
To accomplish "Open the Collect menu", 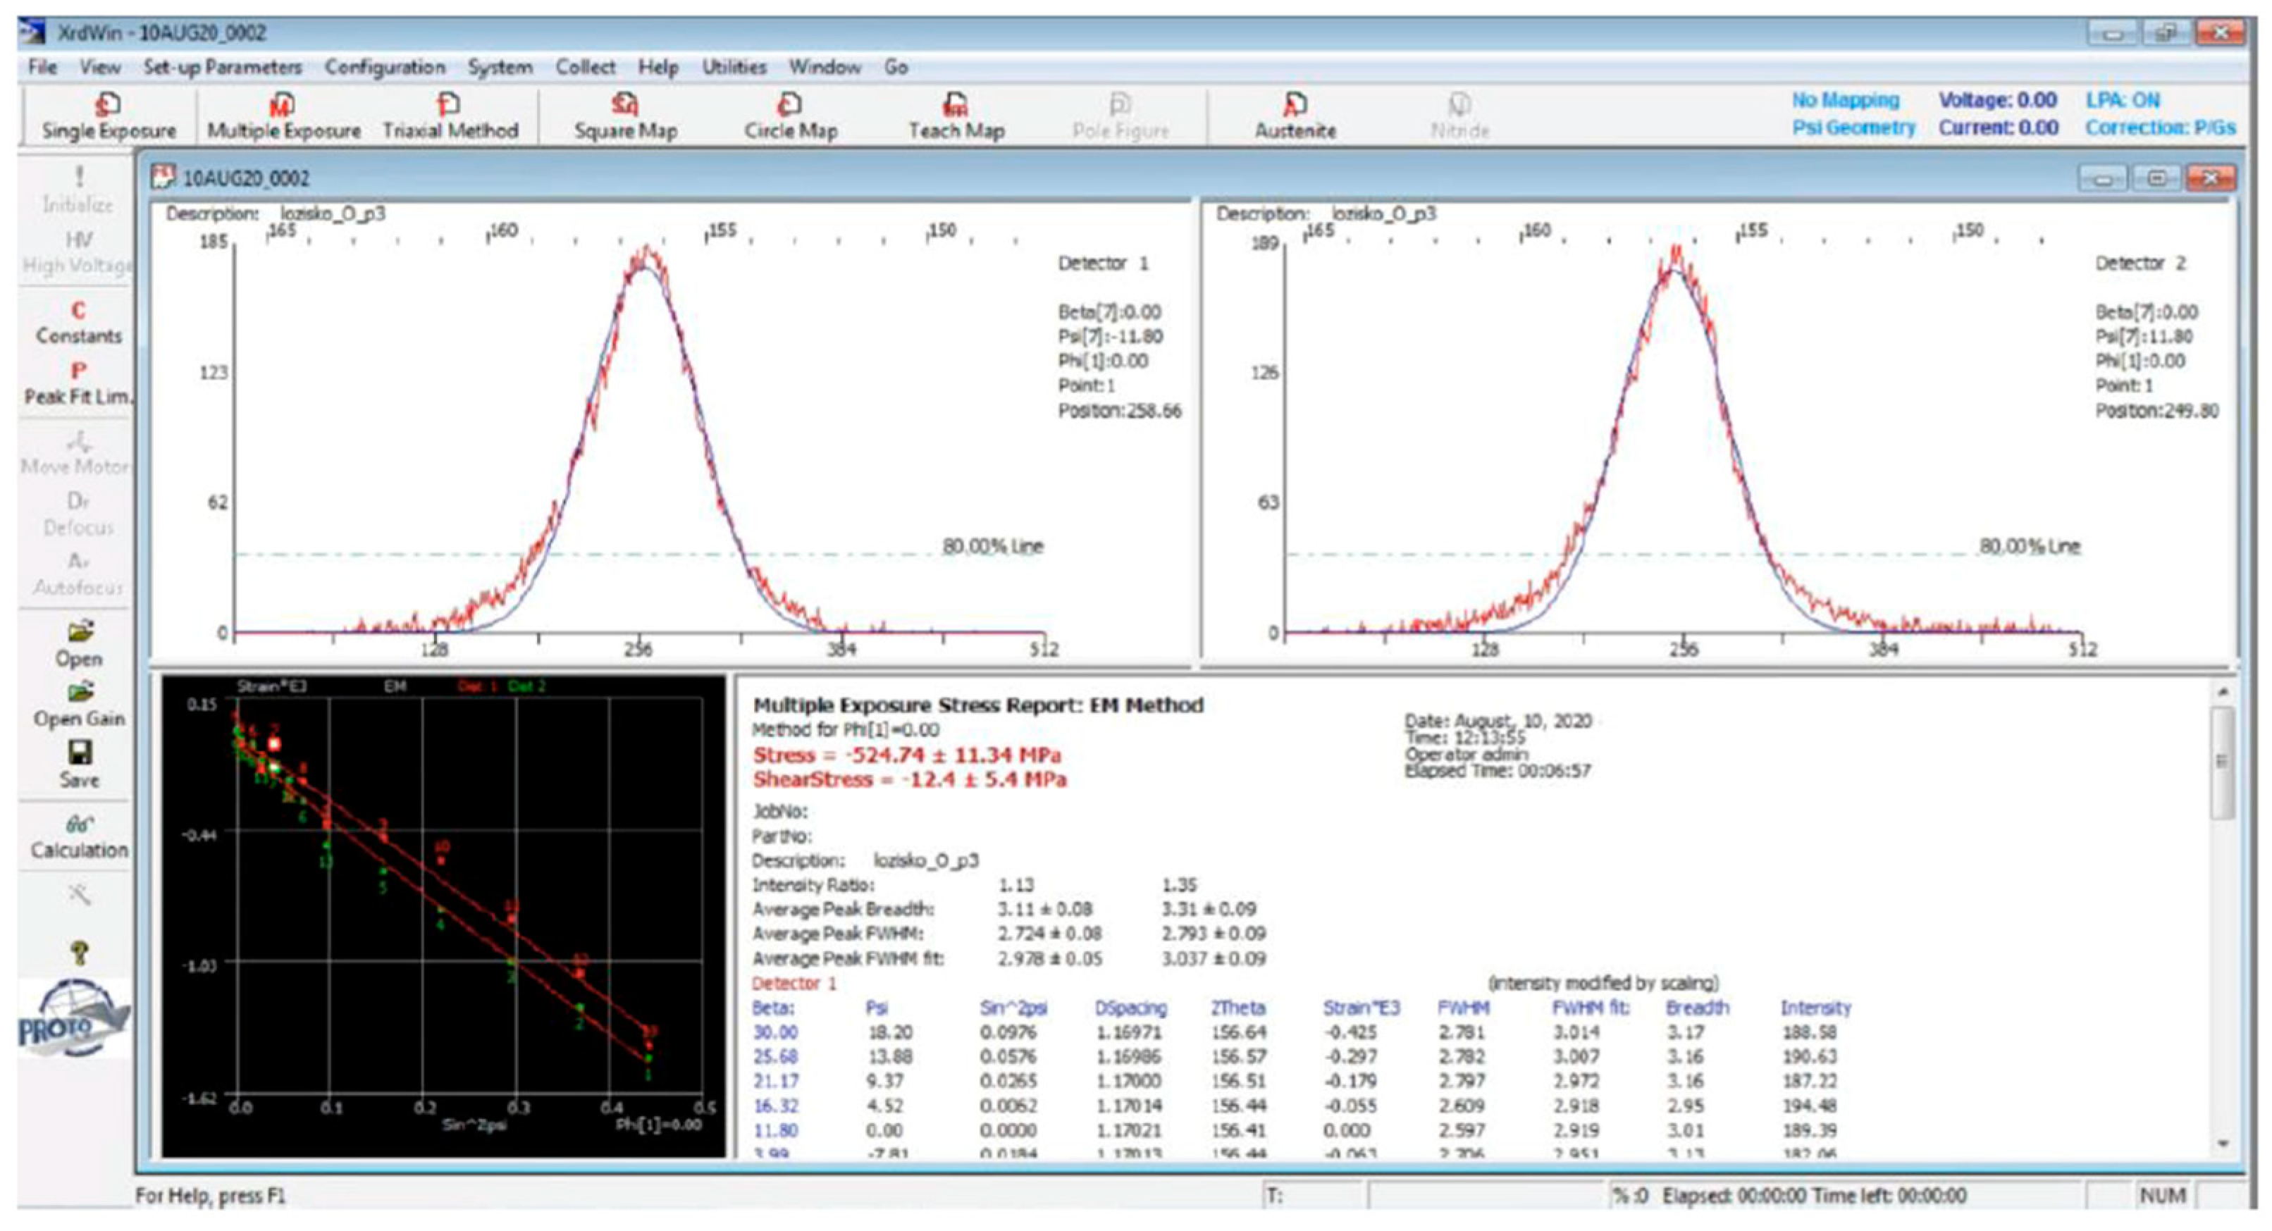I will coord(585,67).
